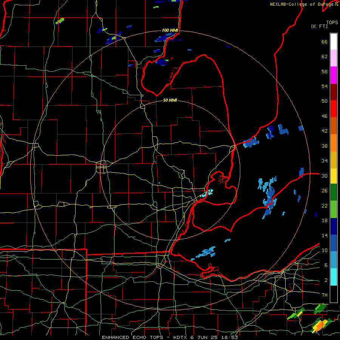Click the legend value "54"
The image size is (340, 340).
[x=325, y=86]
